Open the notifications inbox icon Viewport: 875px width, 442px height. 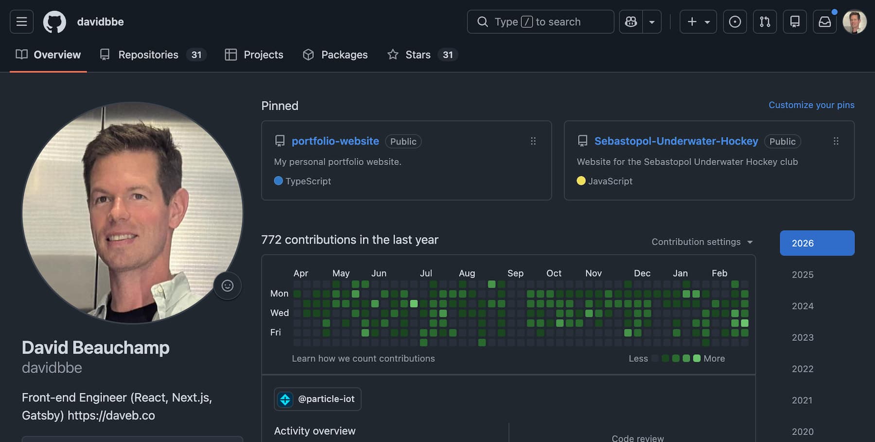pos(824,21)
